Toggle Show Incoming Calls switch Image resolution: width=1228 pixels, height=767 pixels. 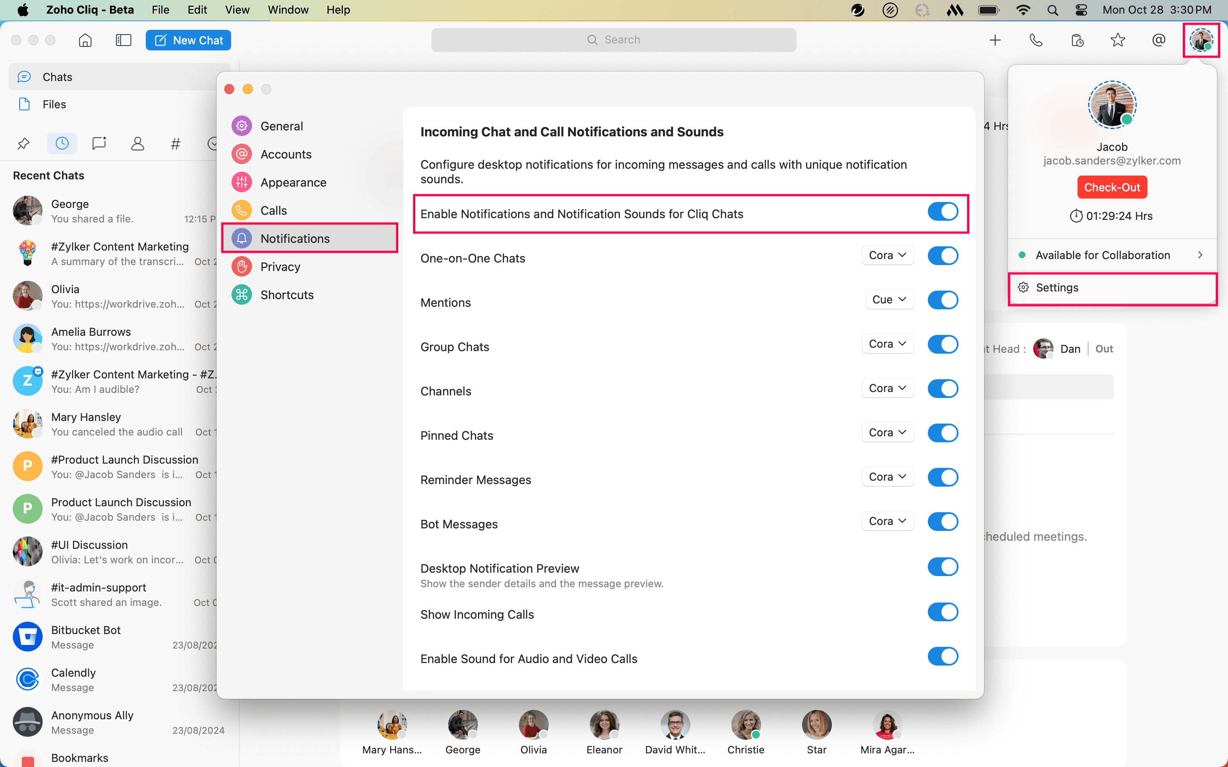942,612
